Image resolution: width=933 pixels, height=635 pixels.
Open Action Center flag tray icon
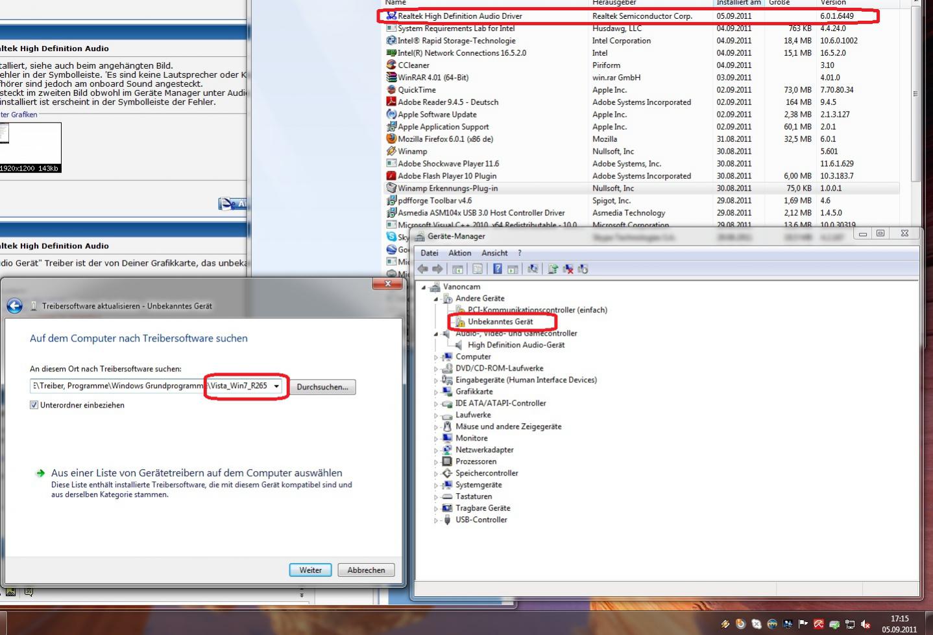[x=803, y=624]
